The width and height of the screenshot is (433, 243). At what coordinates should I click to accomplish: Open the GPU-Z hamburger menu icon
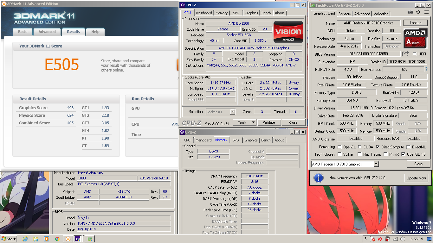(426, 12)
